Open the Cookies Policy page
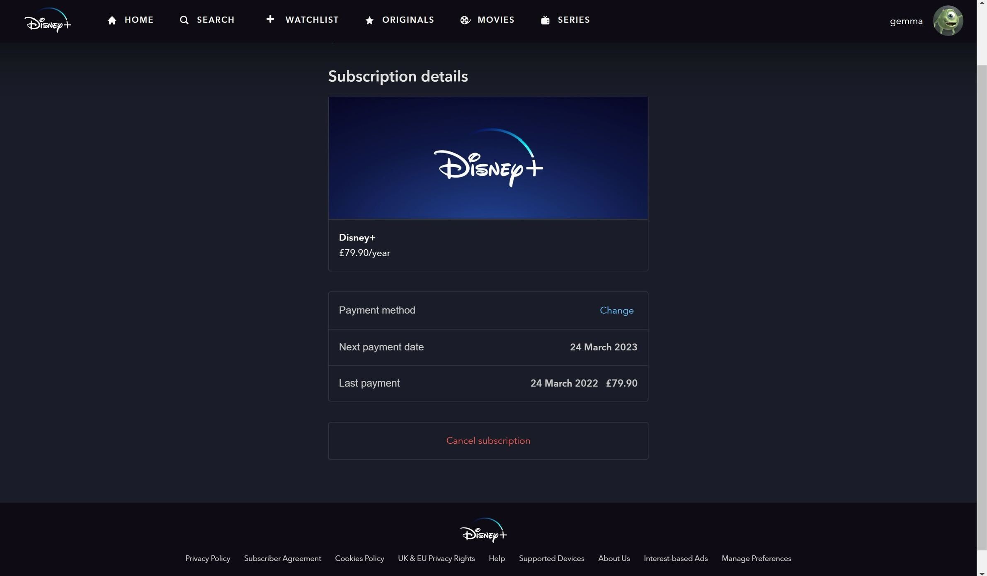This screenshot has height=576, width=987. click(x=359, y=558)
